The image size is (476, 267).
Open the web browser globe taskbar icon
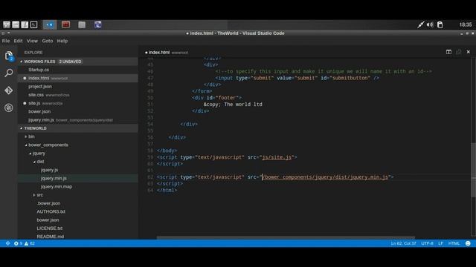[97, 24]
